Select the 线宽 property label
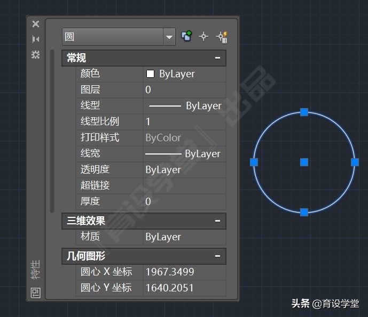The image size is (368, 317). click(x=90, y=153)
